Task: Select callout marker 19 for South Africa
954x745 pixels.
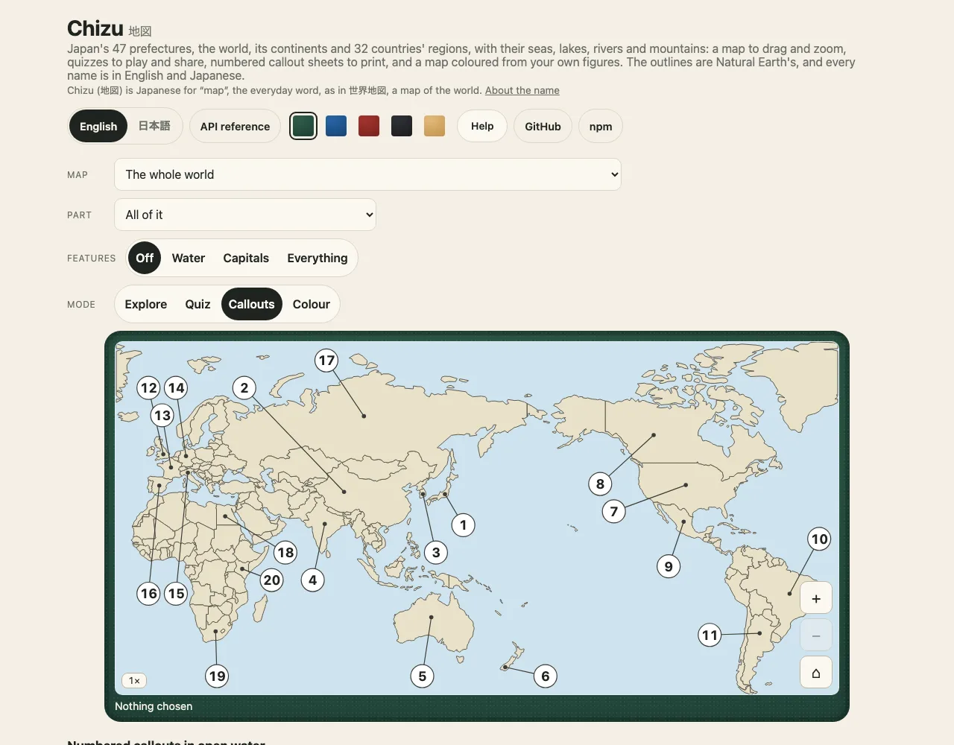Action: (217, 676)
